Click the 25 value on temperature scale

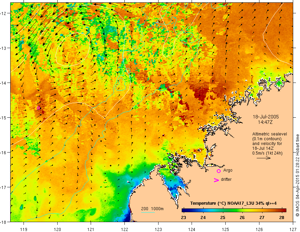tap(223, 217)
